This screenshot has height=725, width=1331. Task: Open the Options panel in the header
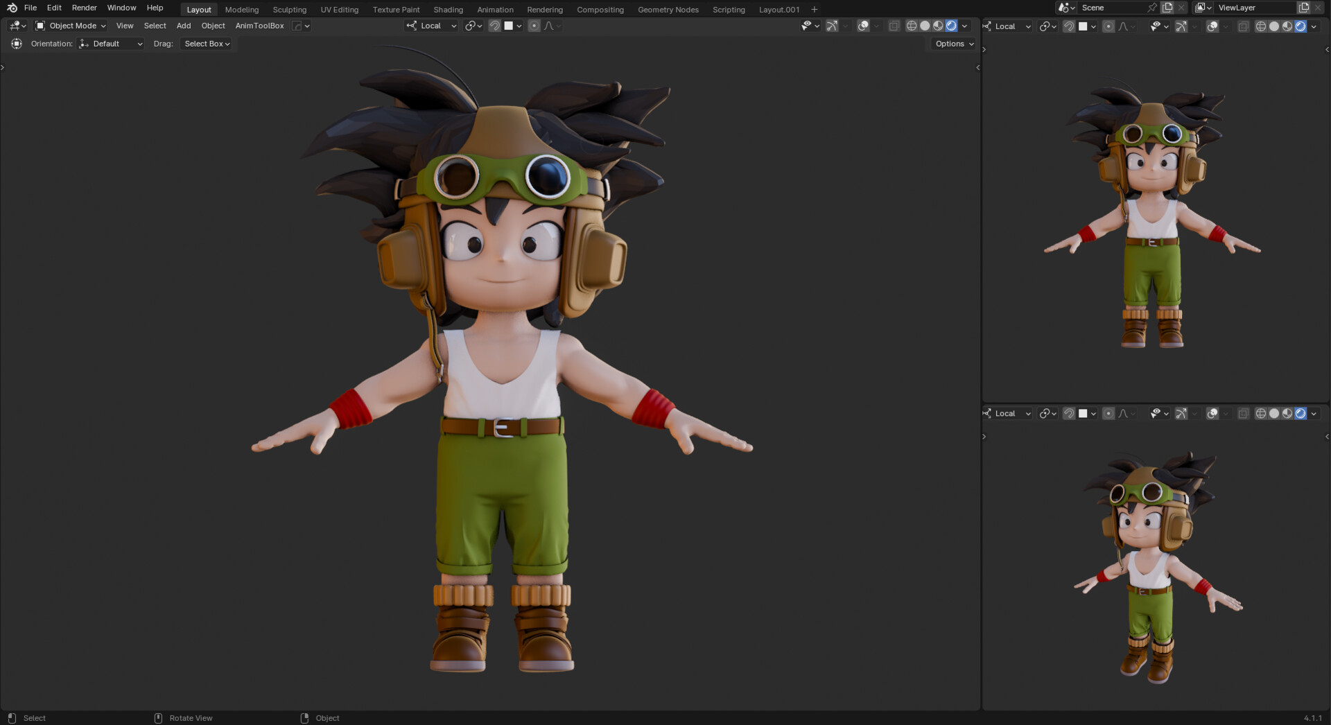(952, 44)
